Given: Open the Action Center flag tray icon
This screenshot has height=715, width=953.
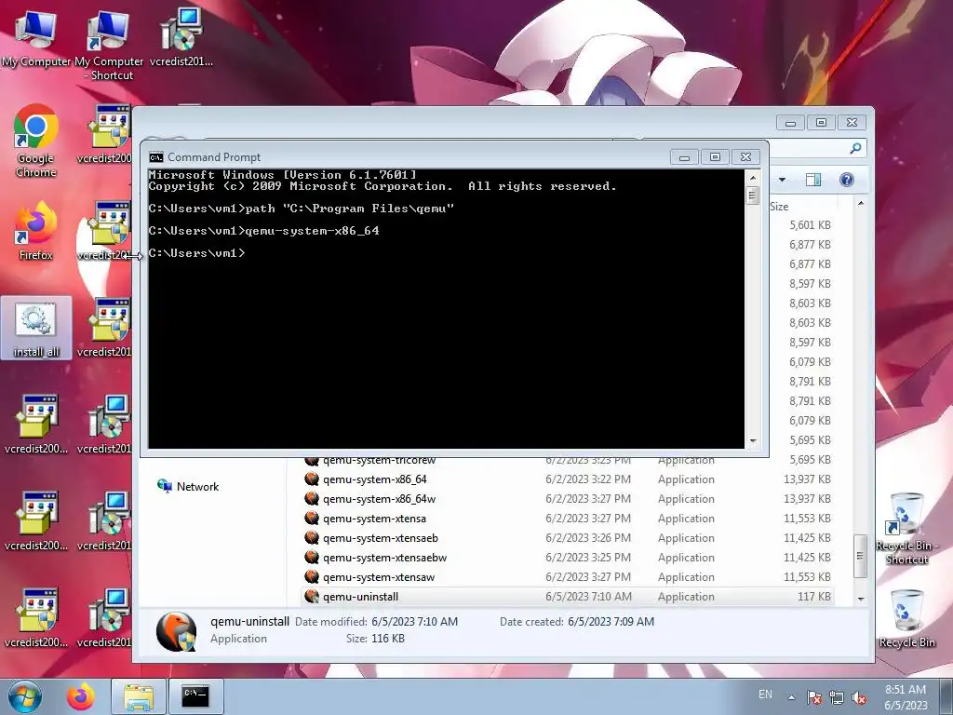Looking at the screenshot, I should click(813, 697).
